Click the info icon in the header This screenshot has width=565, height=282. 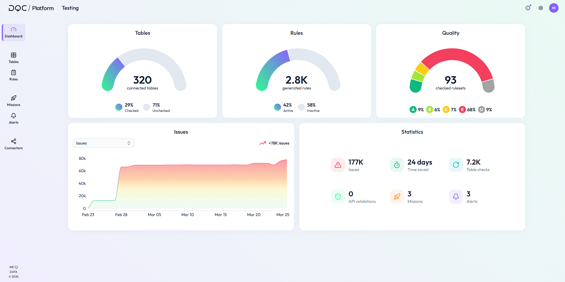coord(528,8)
